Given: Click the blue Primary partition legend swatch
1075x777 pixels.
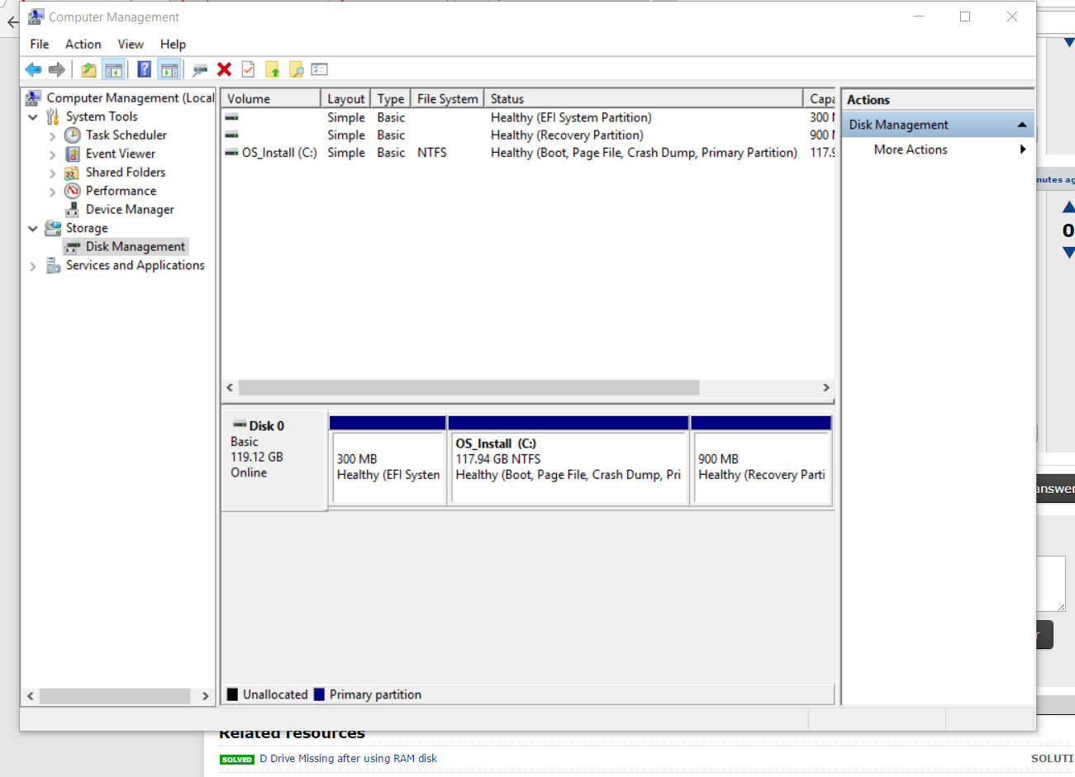Looking at the screenshot, I should tap(319, 694).
